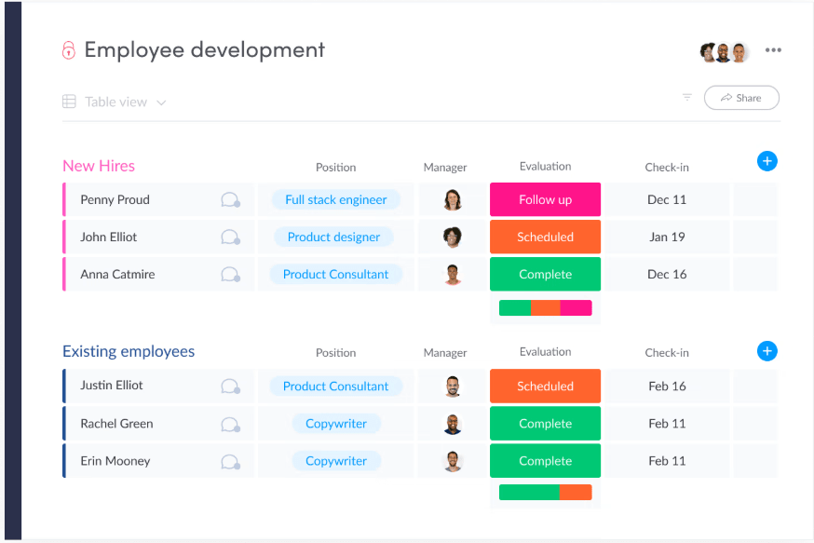
Task: Open the conversation bubble for Penny Proud
Action: [230, 200]
